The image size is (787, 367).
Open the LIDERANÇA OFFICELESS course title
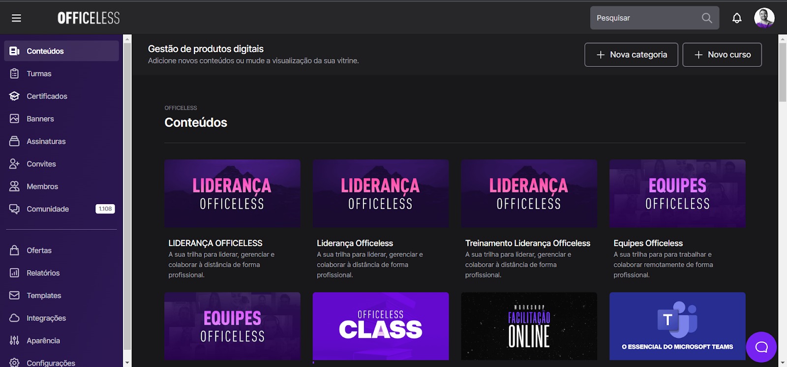(x=215, y=243)
